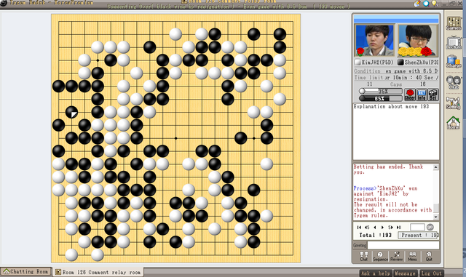The width and height of the screenshot is (466, 277).
Task: Open the Message button
Action: point(406,273)
